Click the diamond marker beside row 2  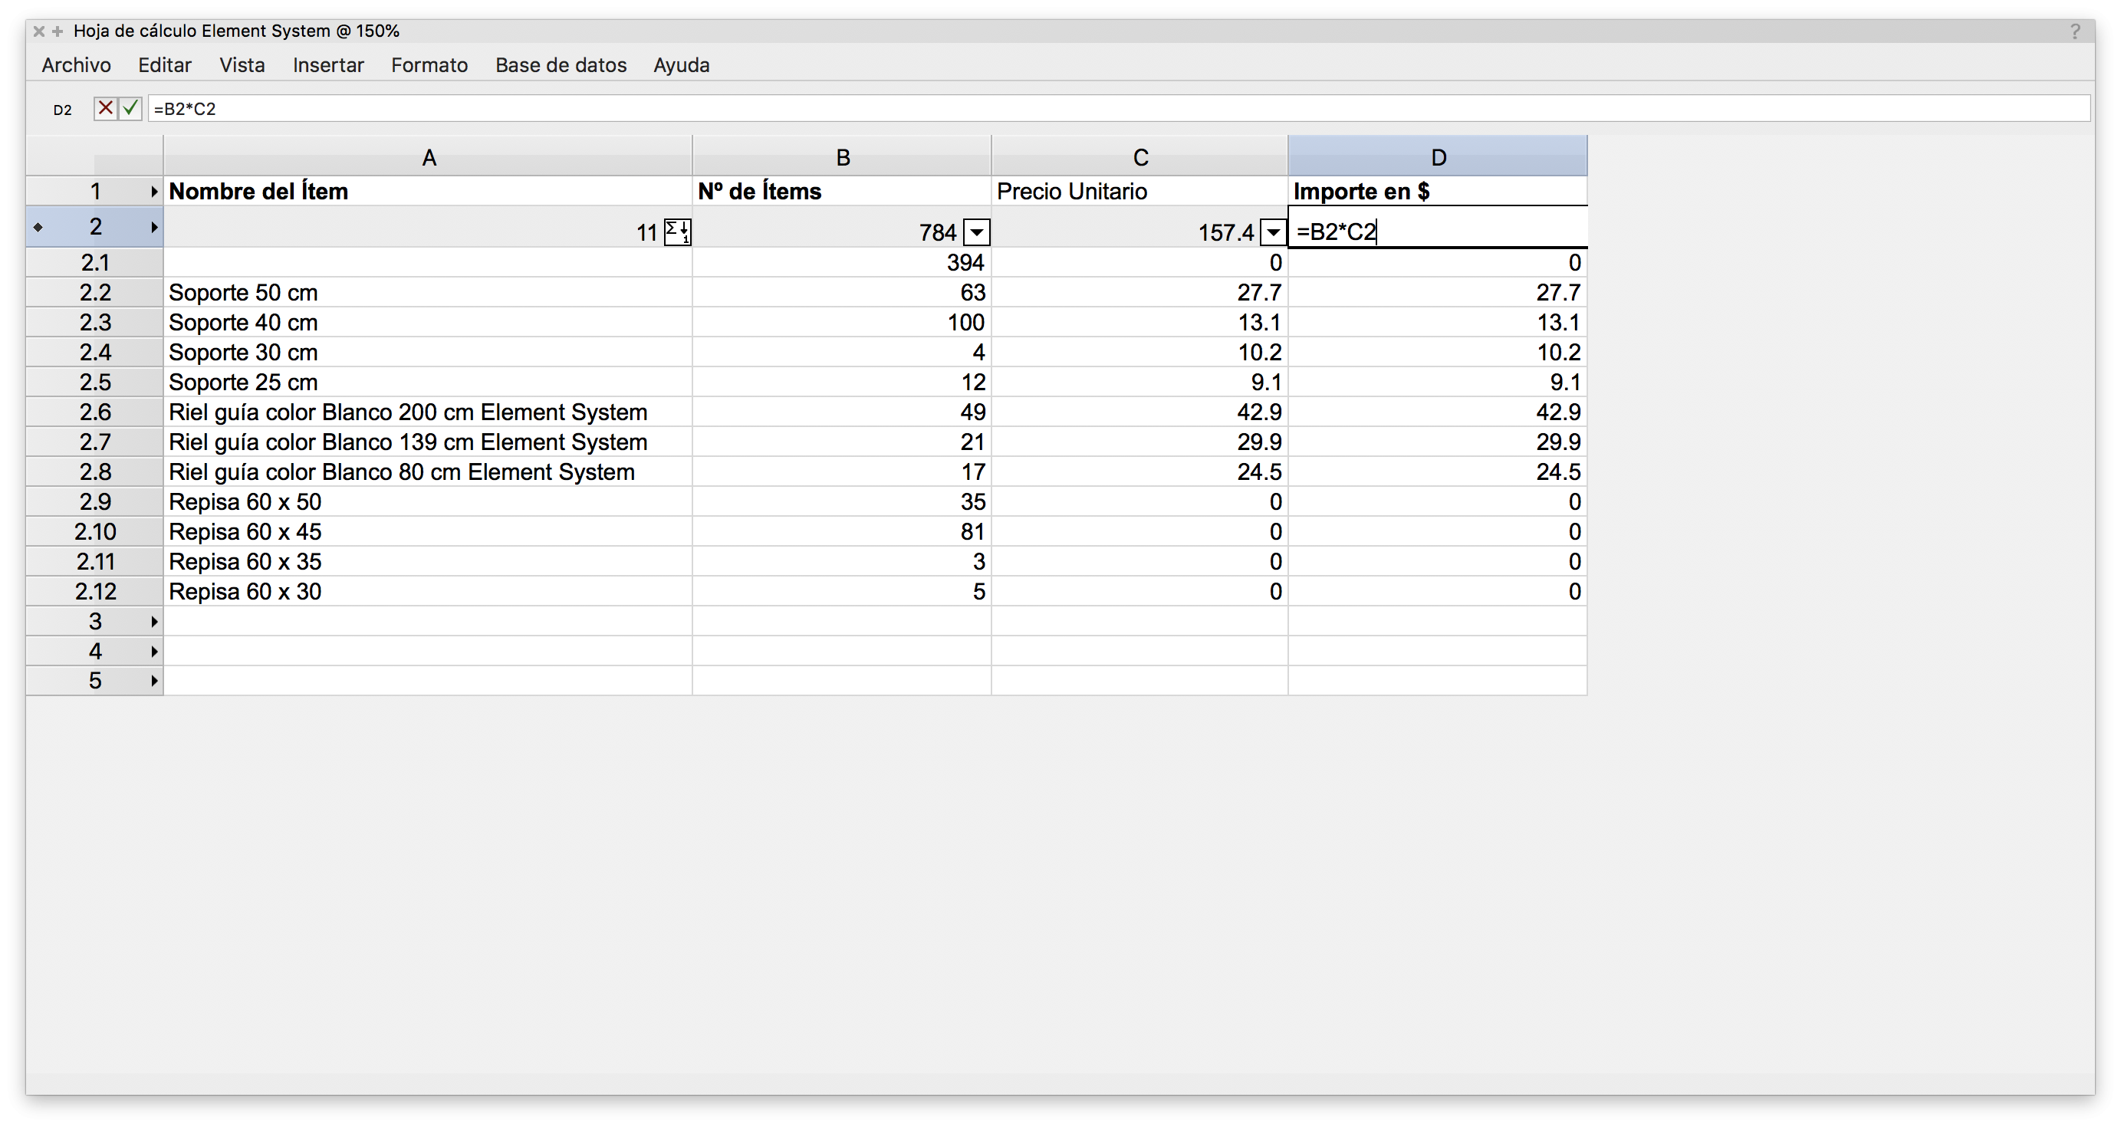(x=38, y=227)
